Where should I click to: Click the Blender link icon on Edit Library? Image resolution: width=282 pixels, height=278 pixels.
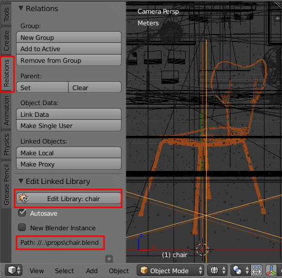[x=23, y=199]
